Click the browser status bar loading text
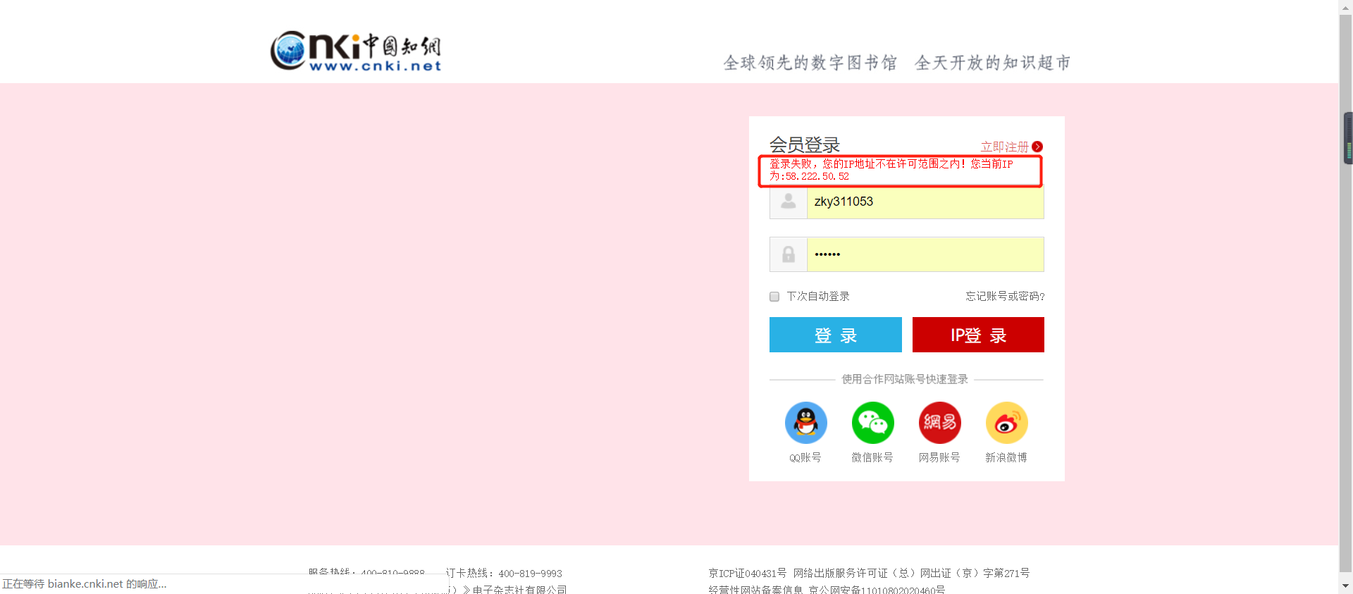Screen dimensions: 1353x594 tap(85, 584)
